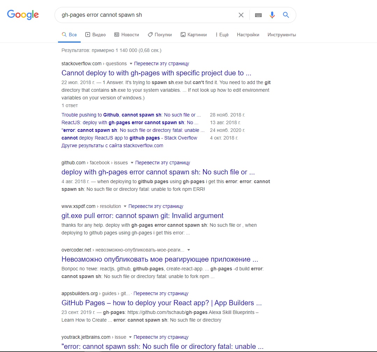Open the on-screen keyboard icon

click(x=258, y=15)
